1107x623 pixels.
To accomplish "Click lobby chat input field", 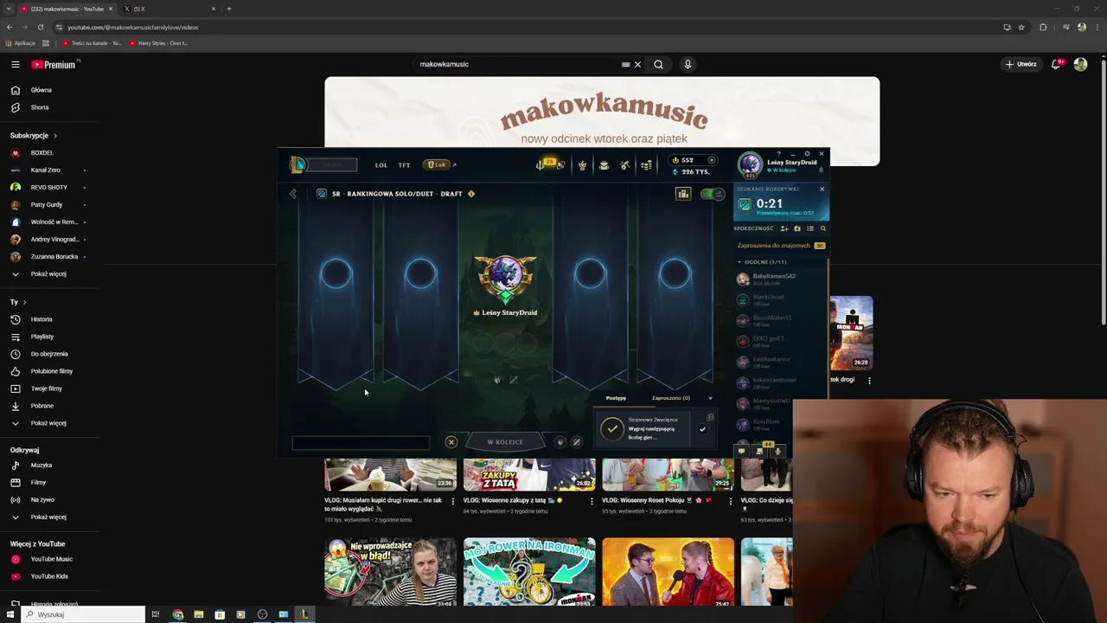I will [x=361, y=443].
